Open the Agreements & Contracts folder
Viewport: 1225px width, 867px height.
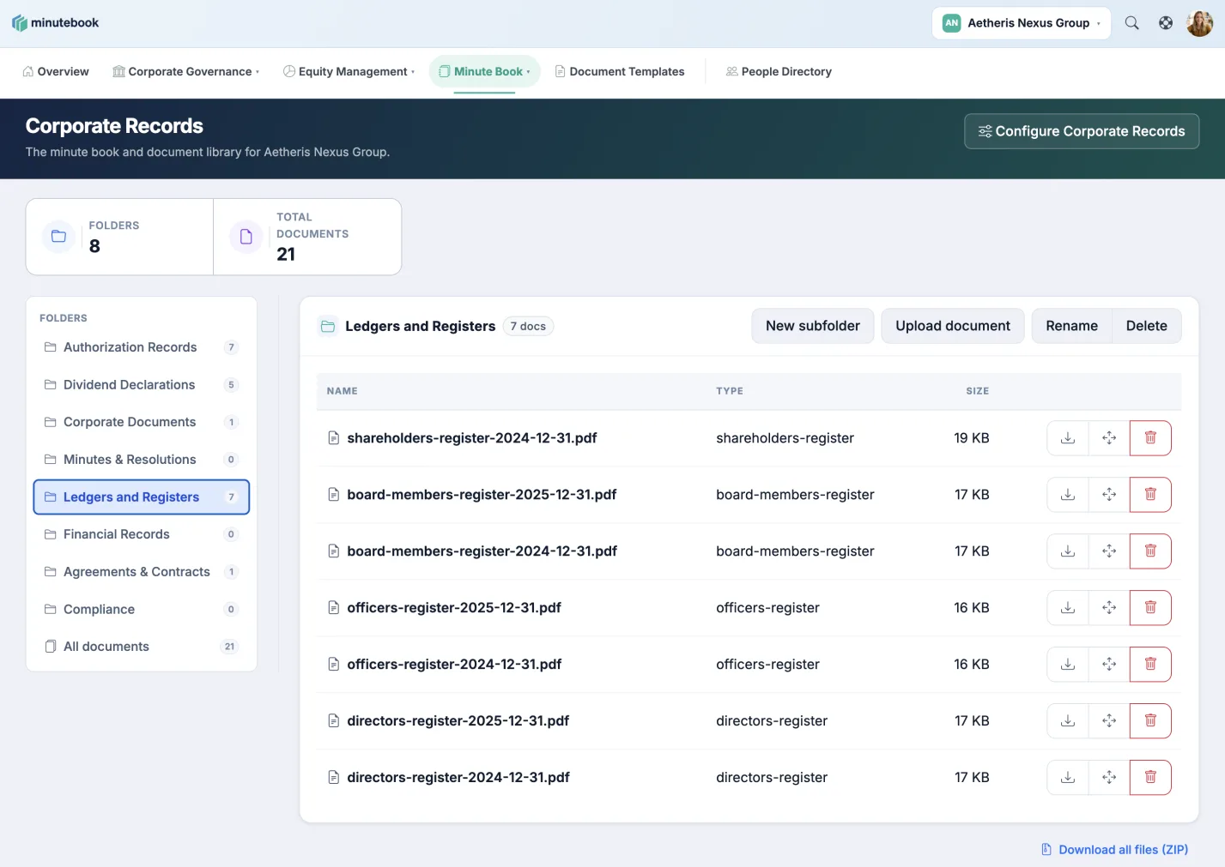click(x=142, y=572)
